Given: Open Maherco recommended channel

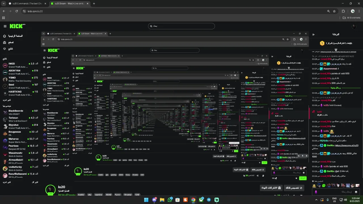Looking at the screenshot, I should click(20, 140).
